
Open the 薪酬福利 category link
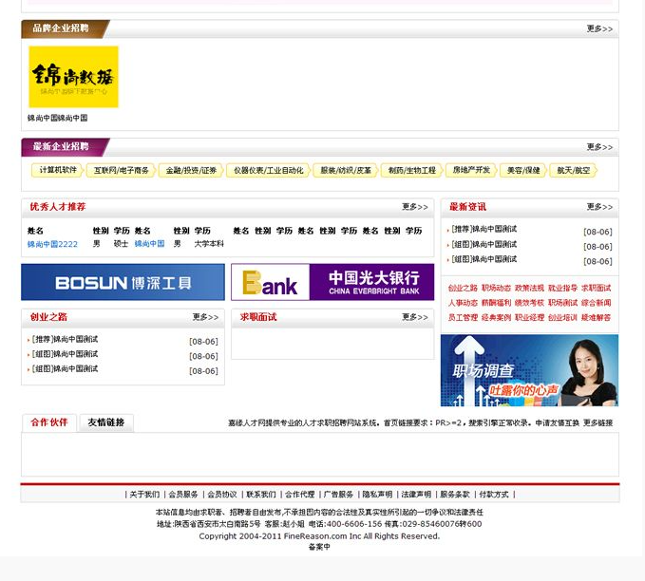click(x=496, y=303)
